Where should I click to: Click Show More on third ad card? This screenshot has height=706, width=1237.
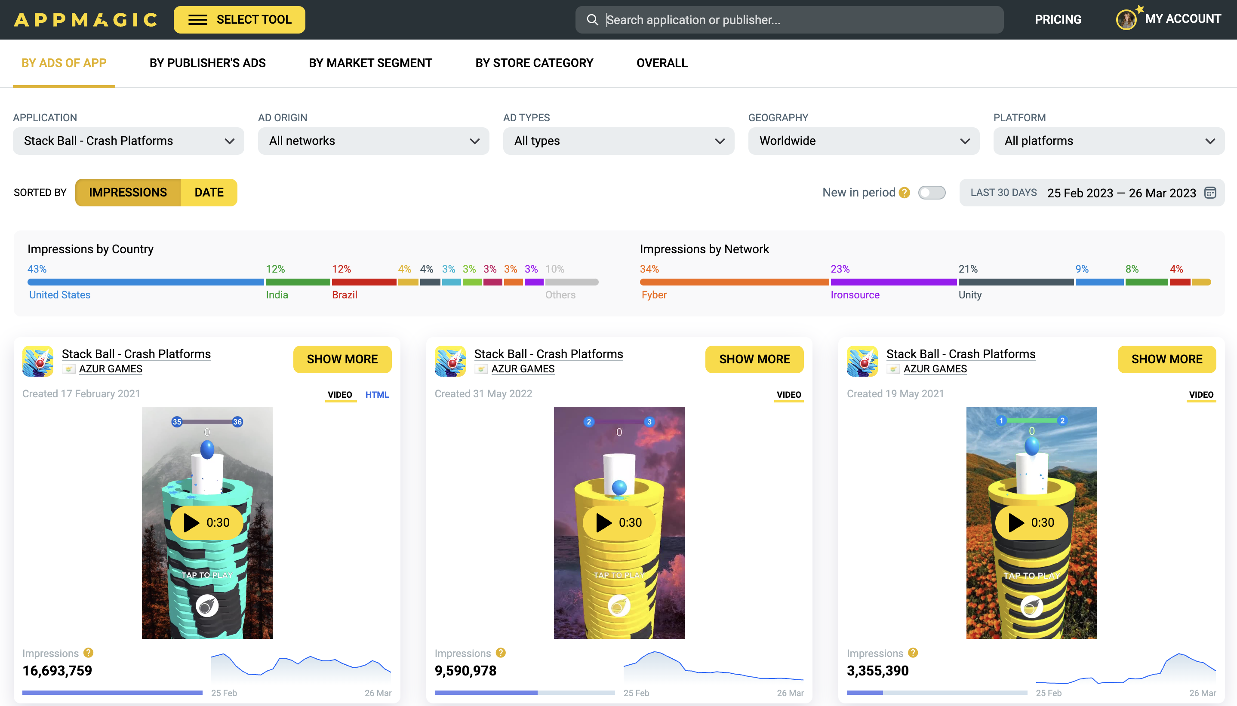(x=1167, y=359)
